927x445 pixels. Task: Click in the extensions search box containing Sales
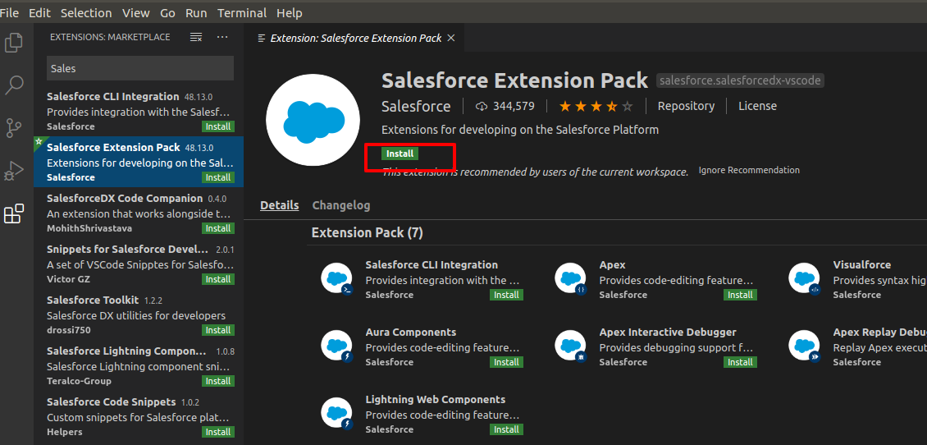(x=140, y=69)
